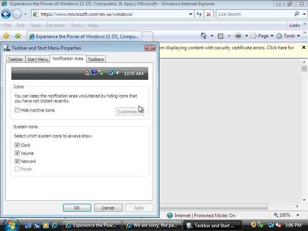Open the Favorites menu
Image resolution: width=308 pixels, height=231 pixels.
pos(55,25)
